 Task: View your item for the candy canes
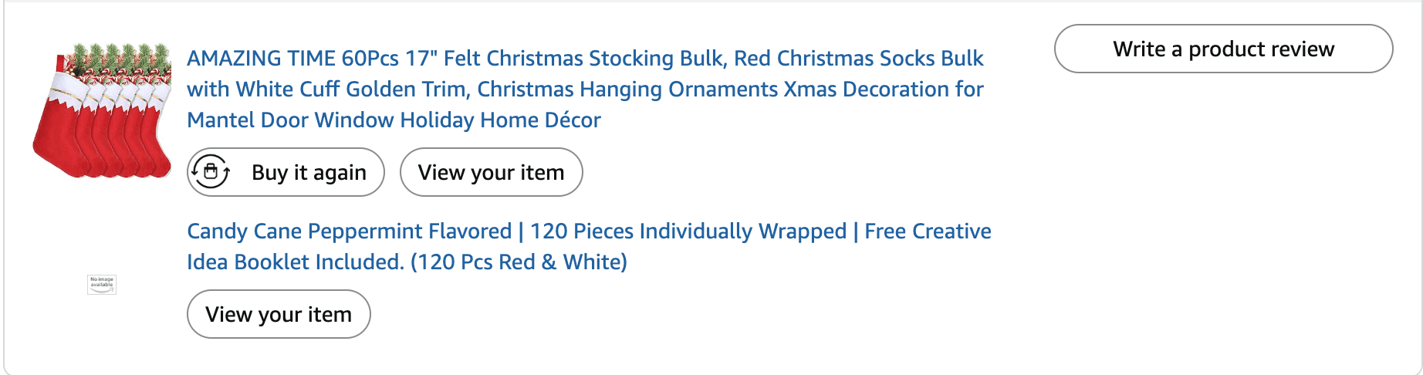click(x=279, y=315)
